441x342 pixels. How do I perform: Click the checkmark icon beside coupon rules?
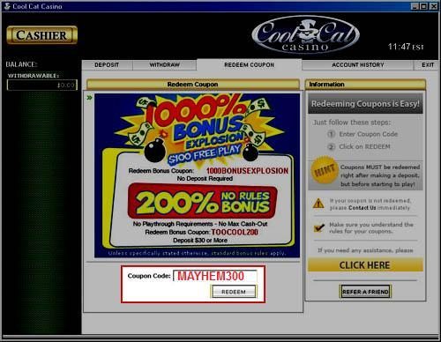(319, 227)
